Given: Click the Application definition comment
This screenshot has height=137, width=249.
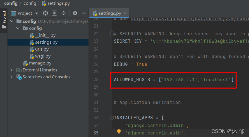Looking at the screenshot, I should [x=147, y=102].
